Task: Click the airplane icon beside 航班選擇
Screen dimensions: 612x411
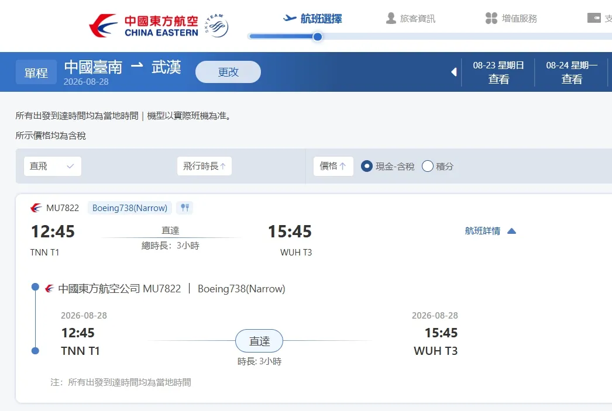Action: tap(290, 18)
